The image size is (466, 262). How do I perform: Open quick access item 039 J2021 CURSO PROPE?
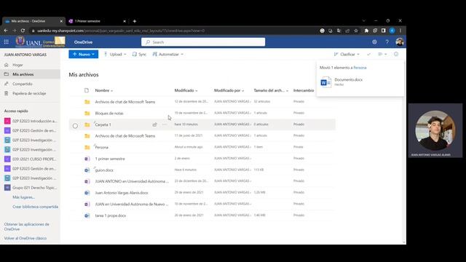tap(30, 159)
